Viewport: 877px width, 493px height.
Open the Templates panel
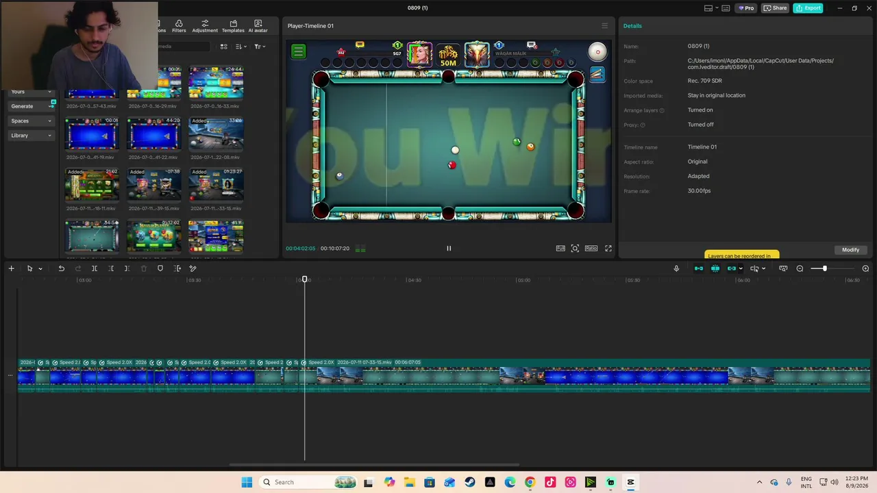coord(233,26)
